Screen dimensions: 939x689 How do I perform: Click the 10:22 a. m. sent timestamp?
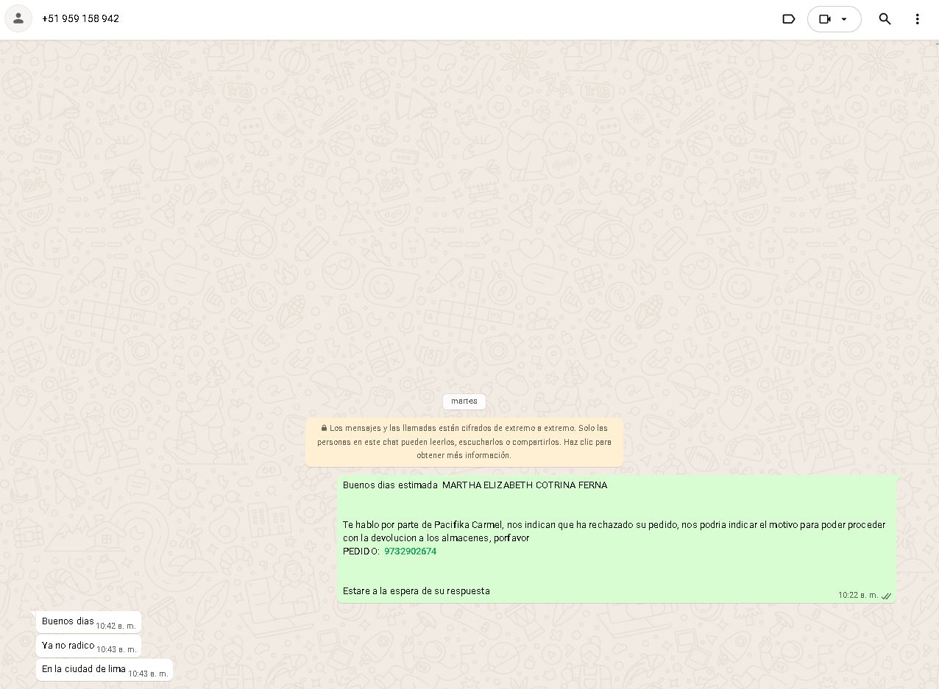(x=857, y=596)
